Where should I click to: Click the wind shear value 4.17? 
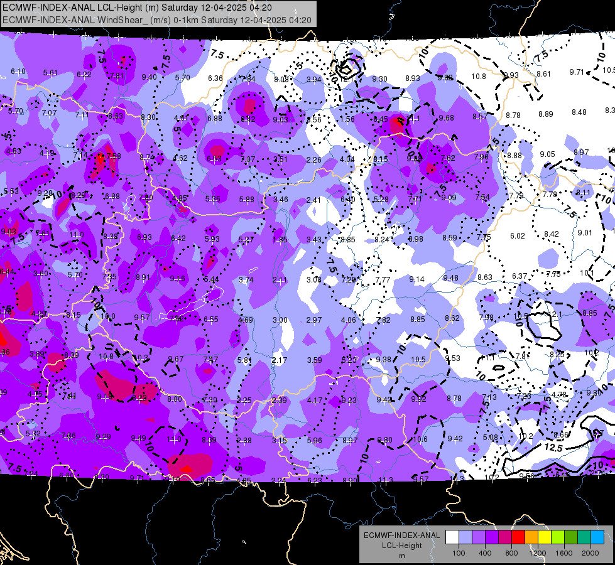pos(315,401)
